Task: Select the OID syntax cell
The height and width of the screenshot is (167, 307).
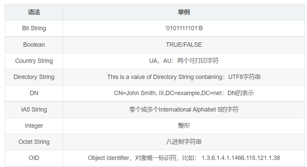Action: [x=34, y=158]
